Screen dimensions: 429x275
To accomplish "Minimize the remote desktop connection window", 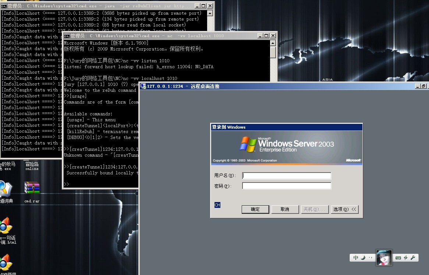I will [418, 86].
